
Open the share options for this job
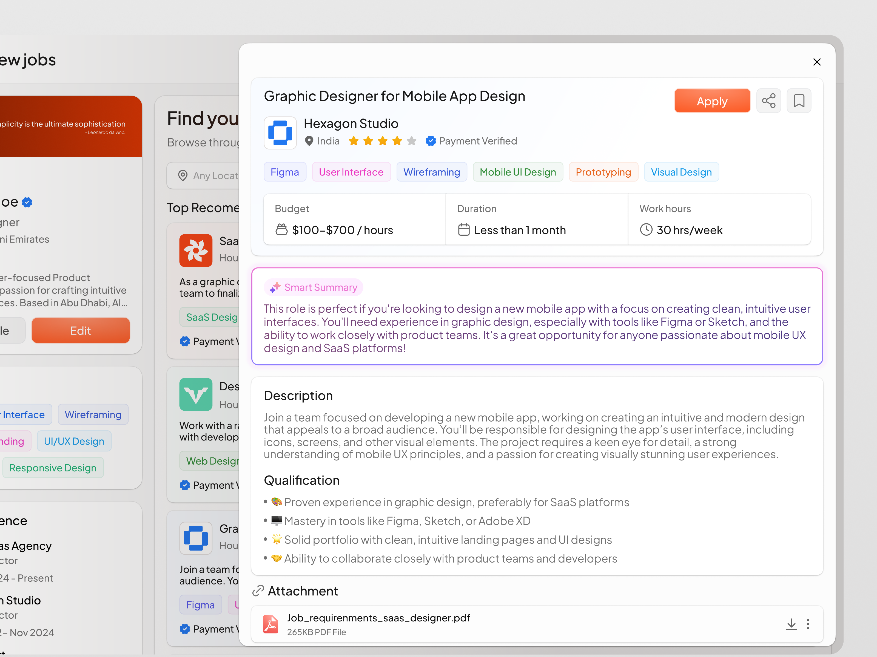[x=769, y=100]
